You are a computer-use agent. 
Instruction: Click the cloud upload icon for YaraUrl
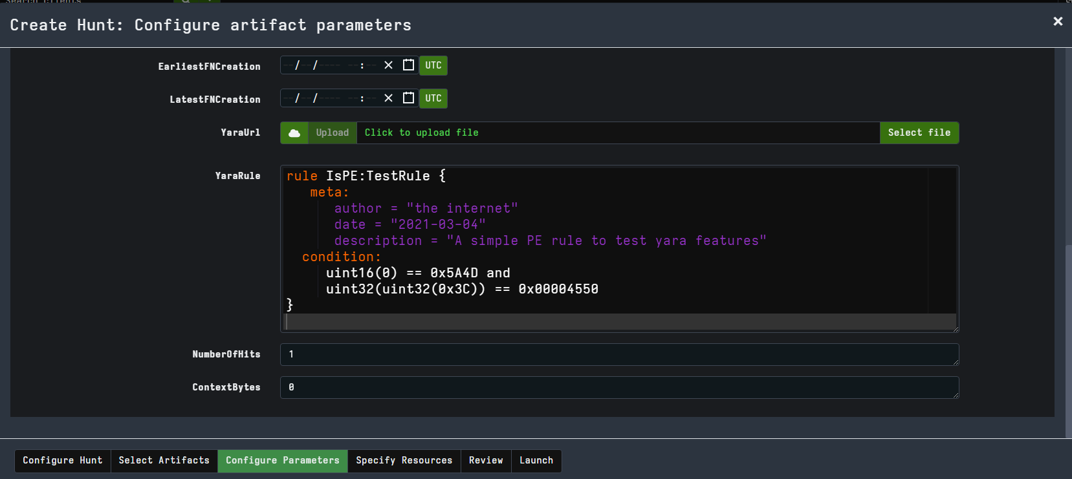pos(294,133)
